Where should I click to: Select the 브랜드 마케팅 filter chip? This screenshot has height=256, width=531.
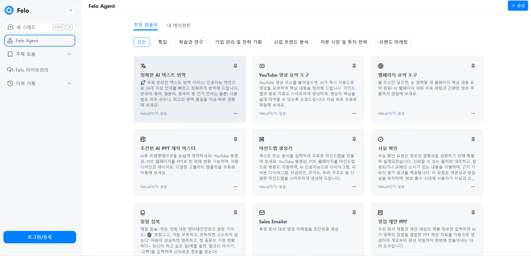pyautogui.click(x=393, y=42)
